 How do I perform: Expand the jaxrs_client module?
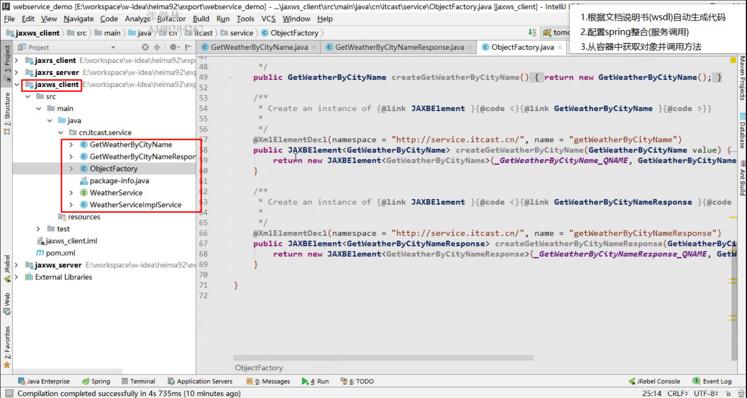[x=17, y=60]
